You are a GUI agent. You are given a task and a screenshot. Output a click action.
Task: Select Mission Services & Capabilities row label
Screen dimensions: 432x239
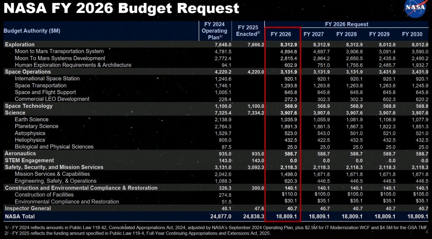(52, 174)
